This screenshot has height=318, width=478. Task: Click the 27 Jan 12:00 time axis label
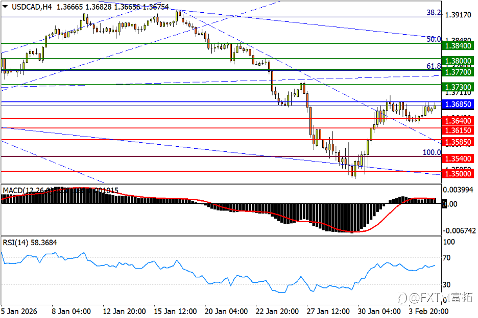coord(328,311)
